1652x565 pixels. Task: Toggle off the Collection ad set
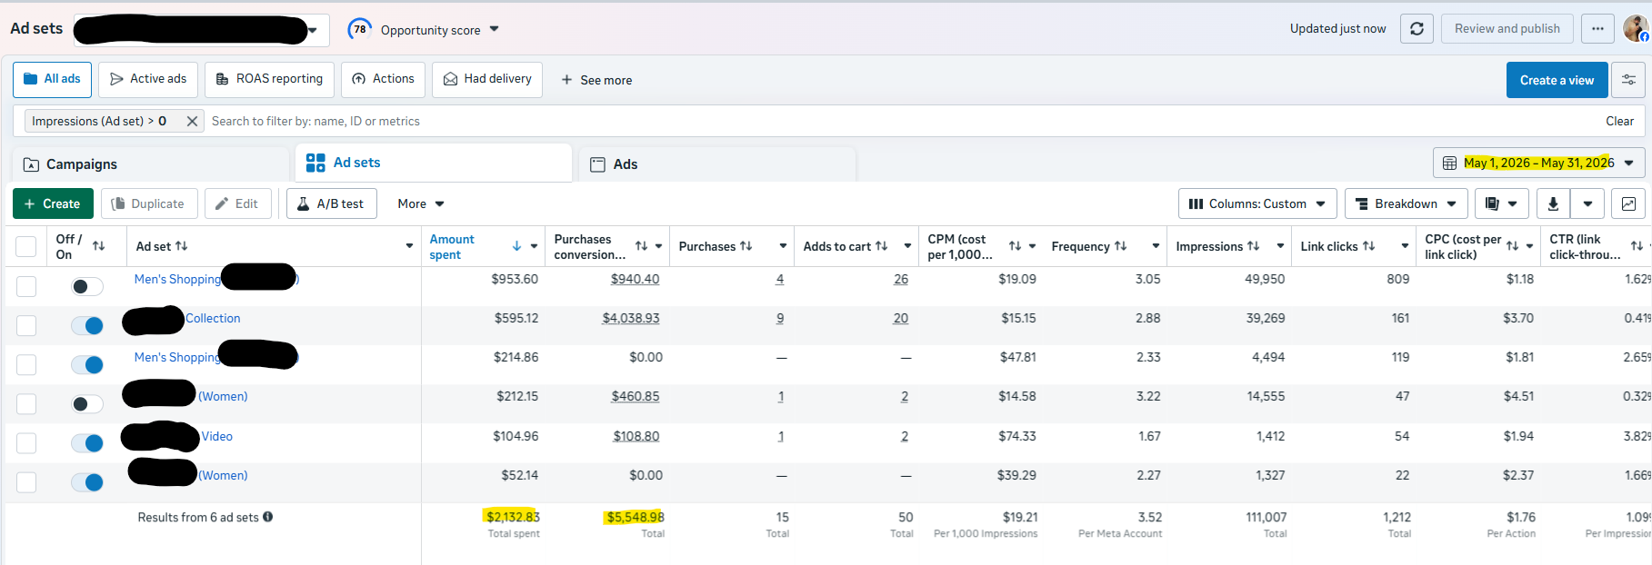click(87, 325)
